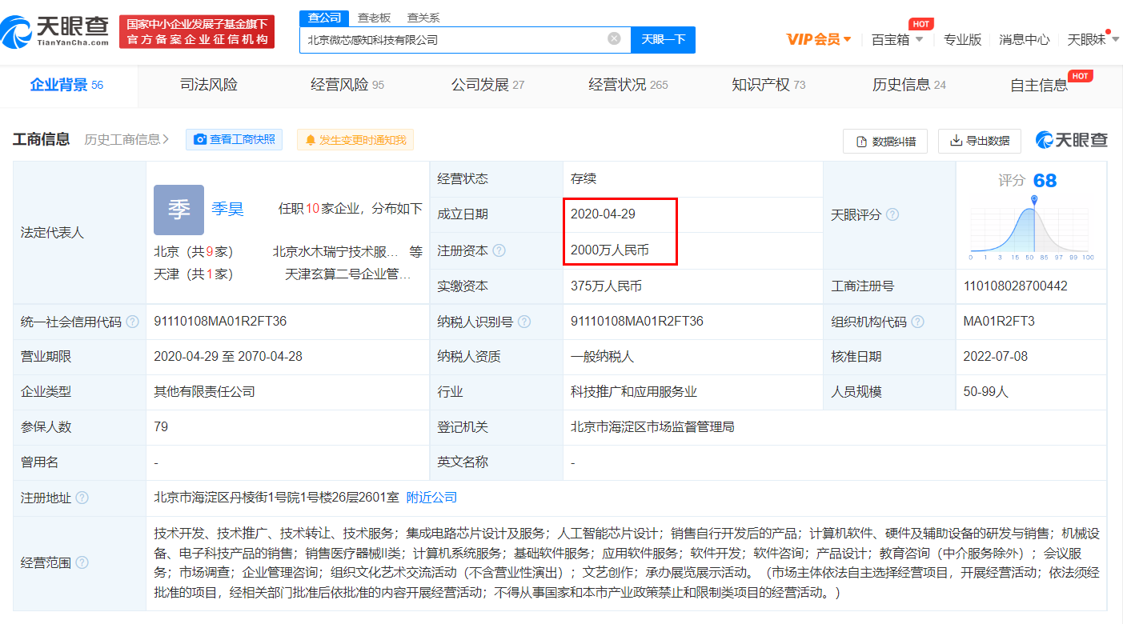Select company type 其他有限责任公司

coord(205,392)
